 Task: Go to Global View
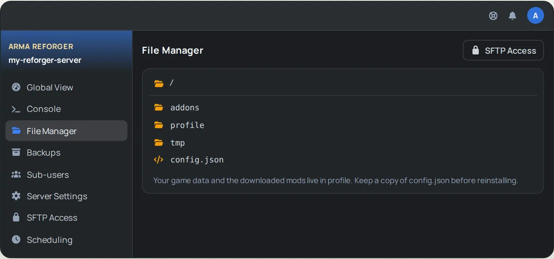click(x=66, y=88)
